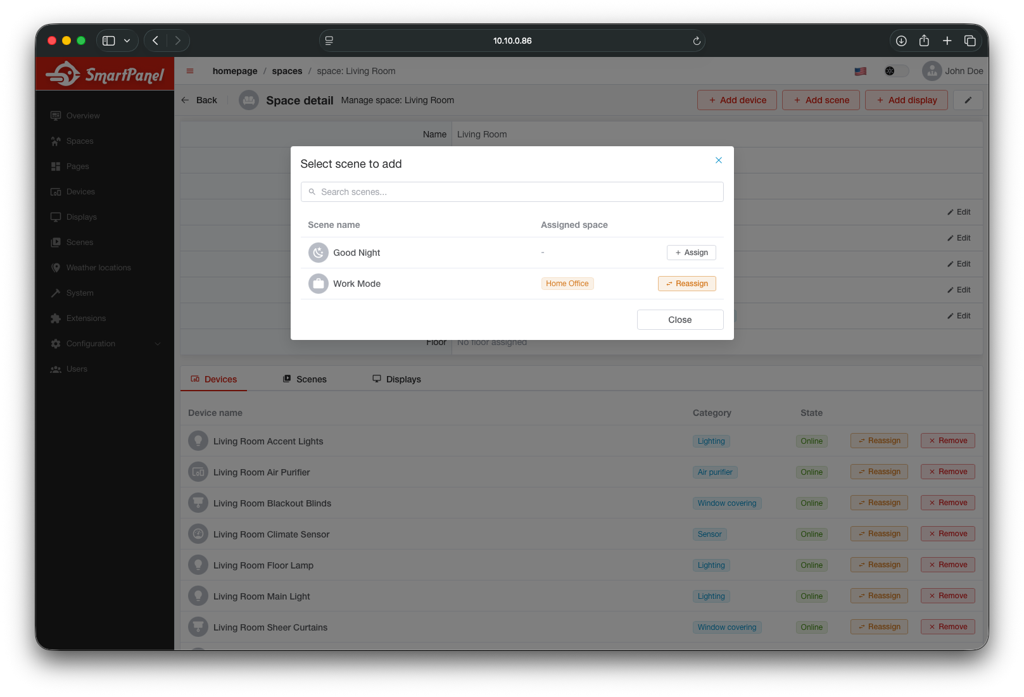Click the browser reload page icon
The image size is (1024, 697).
point(696,41)
